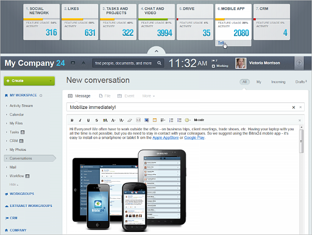Select the Tasks and Projects card

118,22
